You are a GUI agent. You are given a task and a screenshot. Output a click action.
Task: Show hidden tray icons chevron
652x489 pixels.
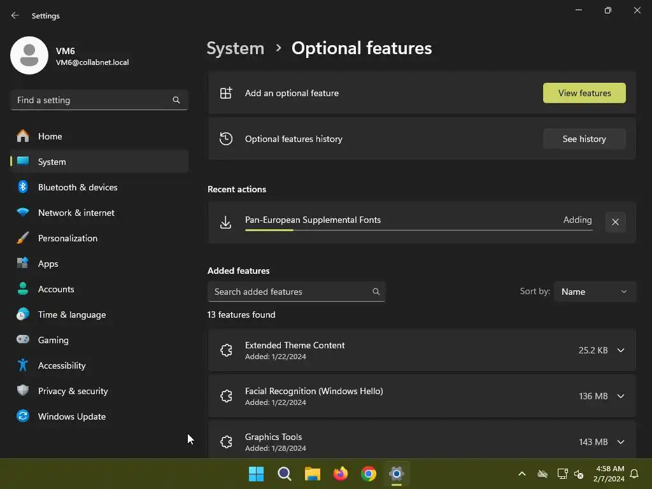[x=522, y=474]
